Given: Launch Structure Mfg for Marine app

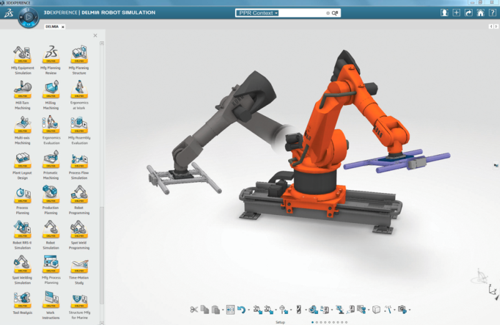Looking at the screenshot, I should pyautogui.click(x=79, y=305).
